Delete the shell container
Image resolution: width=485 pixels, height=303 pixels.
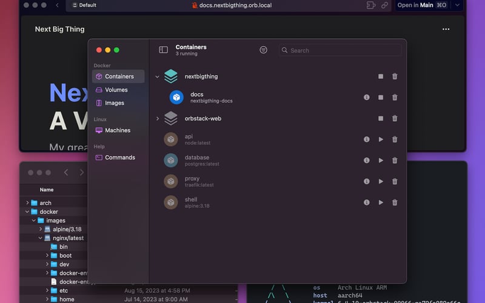pyautogui.click(x=395, y=202)
